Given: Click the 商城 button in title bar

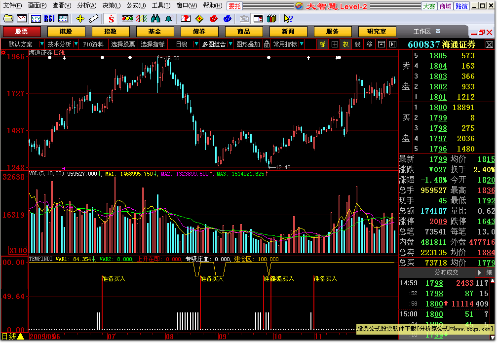Looking at the screenshot, I should click(445, 6).
